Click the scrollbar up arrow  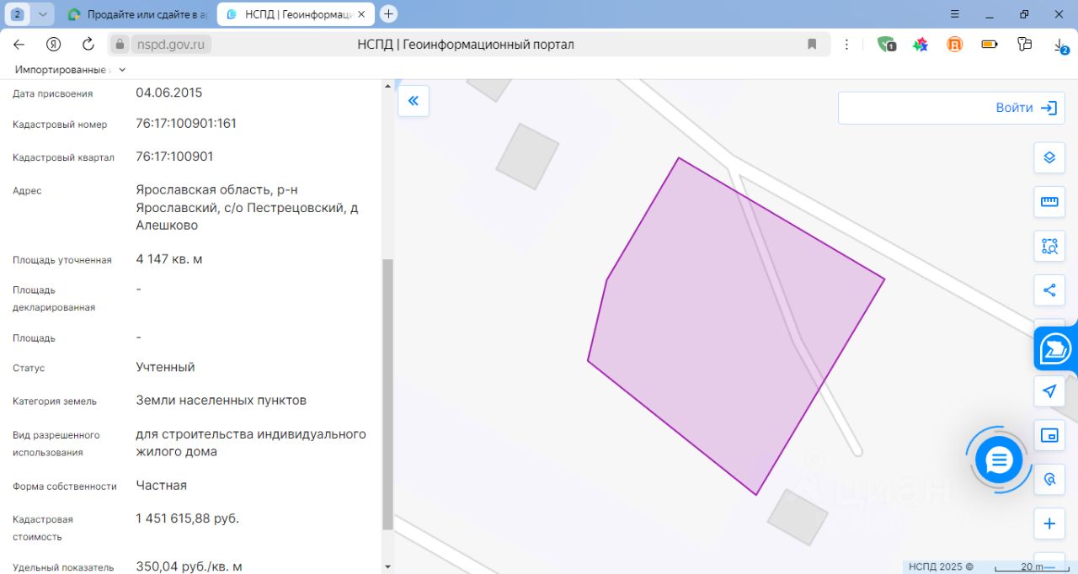387,86
